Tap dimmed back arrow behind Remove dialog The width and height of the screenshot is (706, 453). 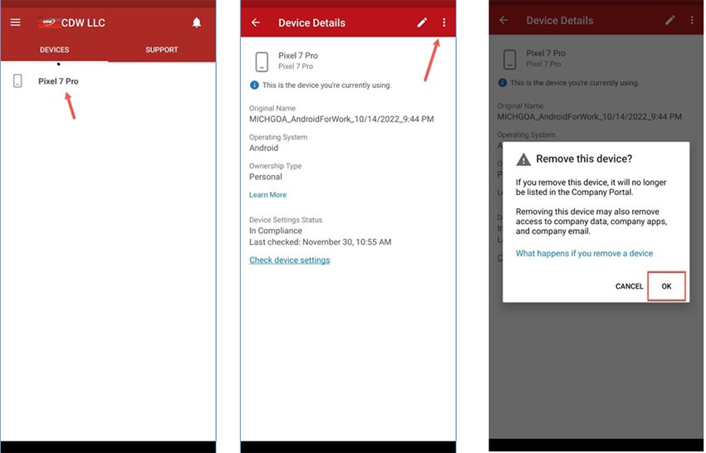coord(503,20)
